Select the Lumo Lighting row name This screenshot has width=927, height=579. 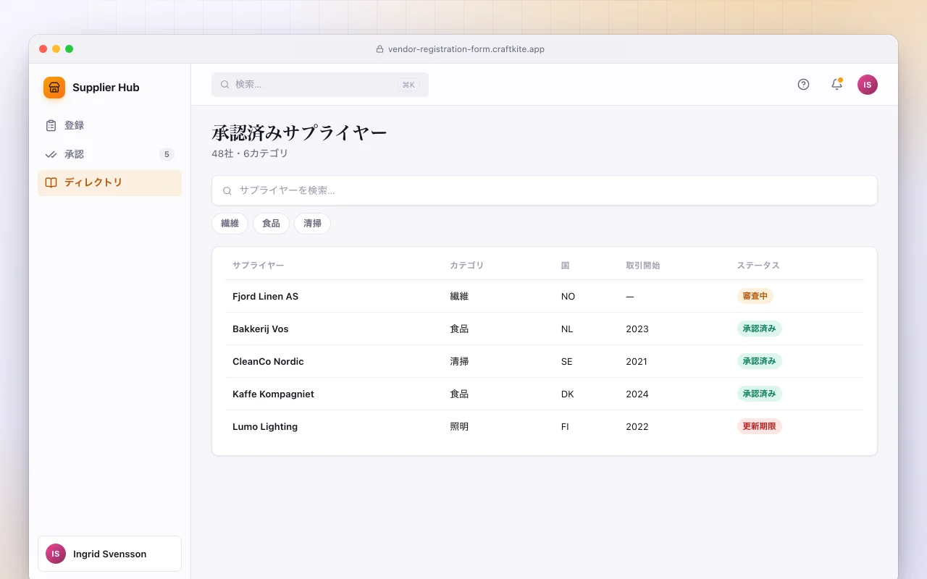point(265,426)
